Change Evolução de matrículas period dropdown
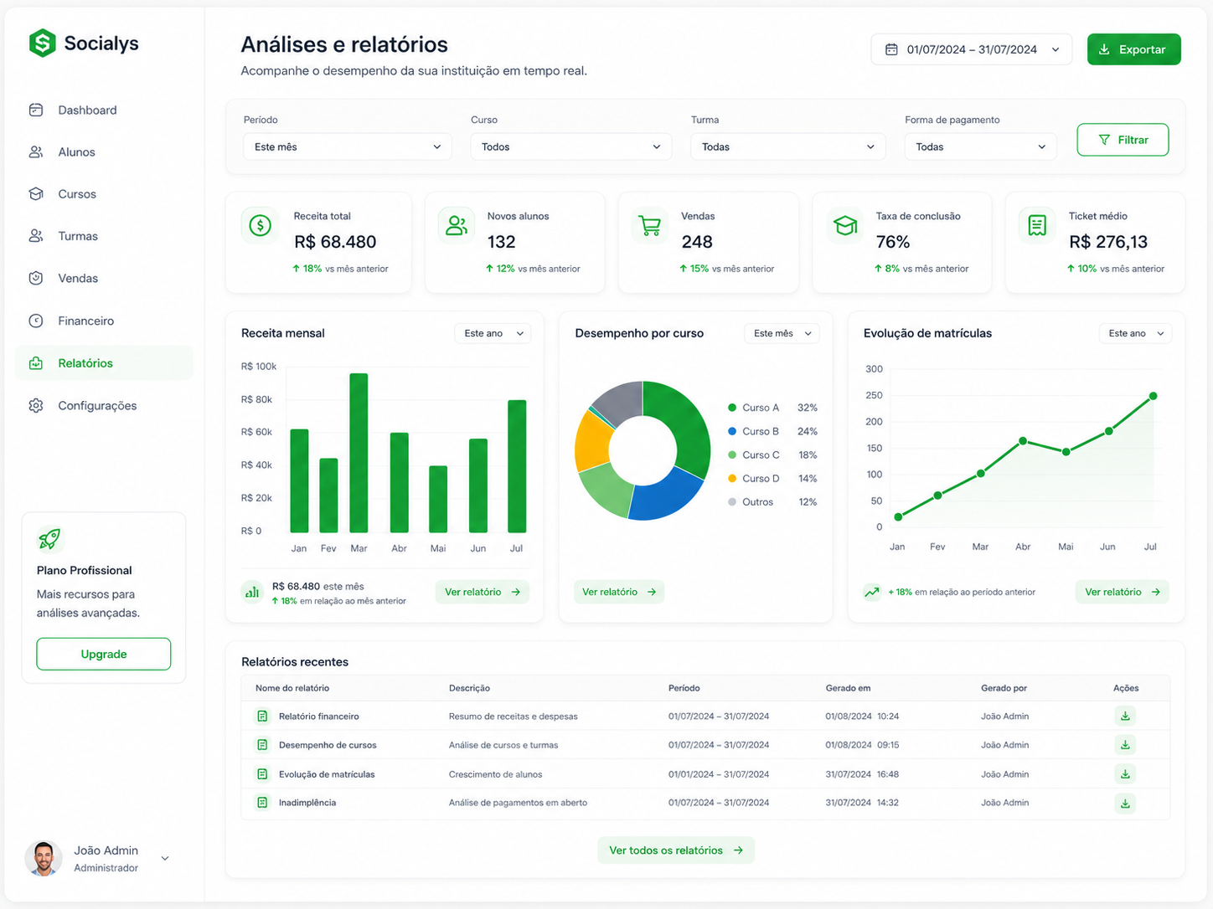The width and height of the screenshot is (1213, 909). (x=1136, y=333)
